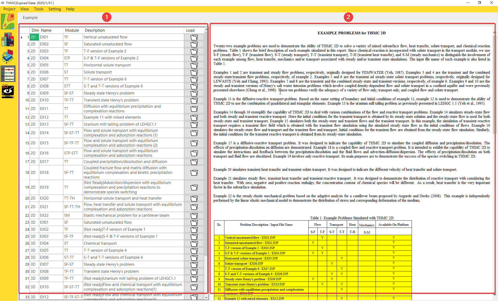The image size is (498, 301).
Task: Select row header number 20
Action: [25, 198]
